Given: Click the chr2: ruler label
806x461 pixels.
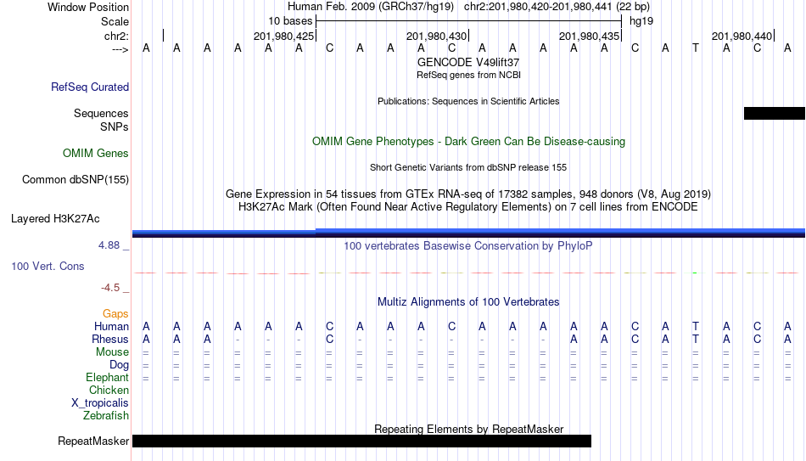Looking at the screenshot, I should pyautogui.click(x=116, y=36).
